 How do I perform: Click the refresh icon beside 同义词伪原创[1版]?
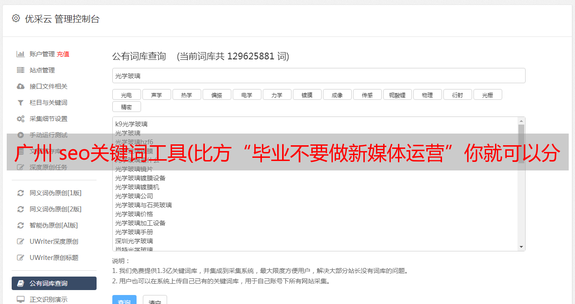click(20, 193)
